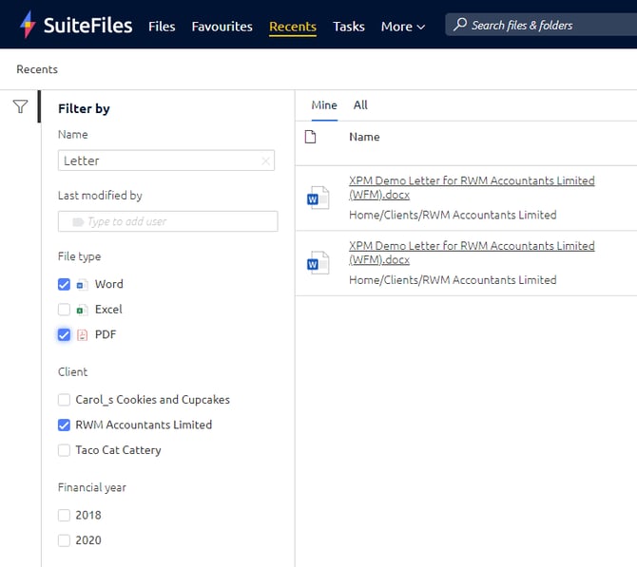
Task: Open the Recents nav item
Action: [x=293, y=27]
